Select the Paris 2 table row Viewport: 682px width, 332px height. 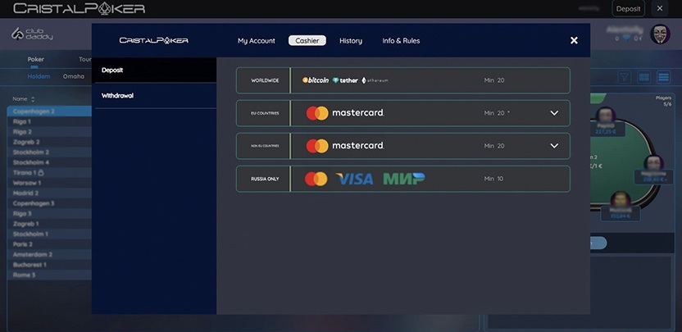coord(49,244)
